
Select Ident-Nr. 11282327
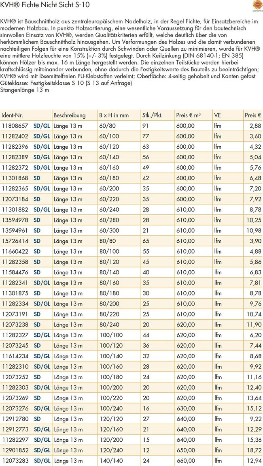[15, 335]
